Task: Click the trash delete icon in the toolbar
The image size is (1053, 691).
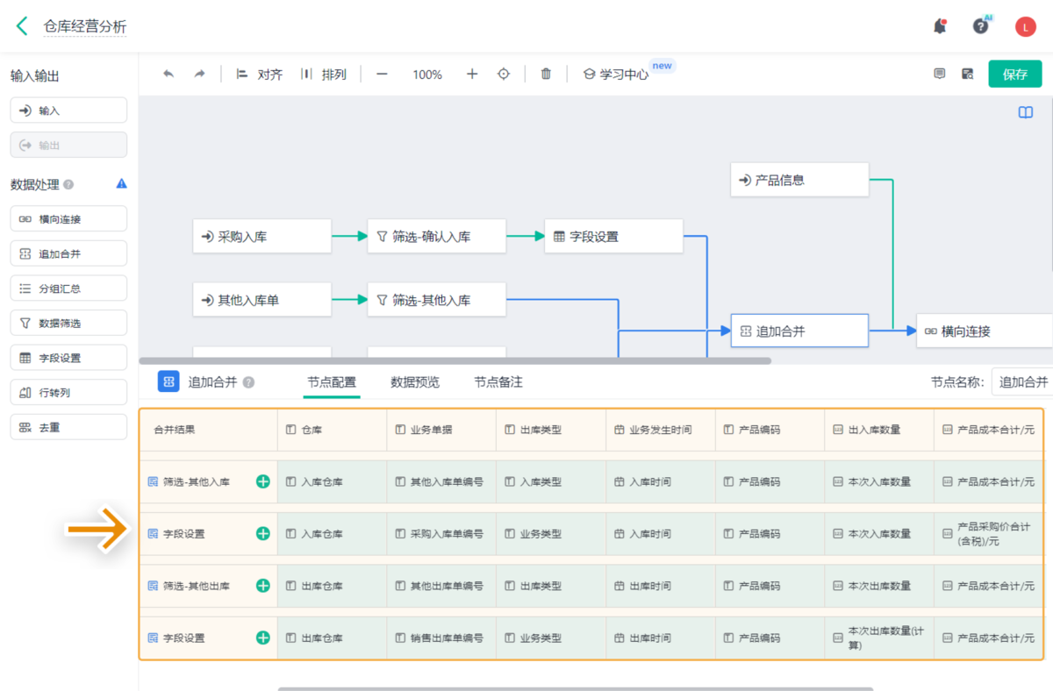Action: [546, 75]
